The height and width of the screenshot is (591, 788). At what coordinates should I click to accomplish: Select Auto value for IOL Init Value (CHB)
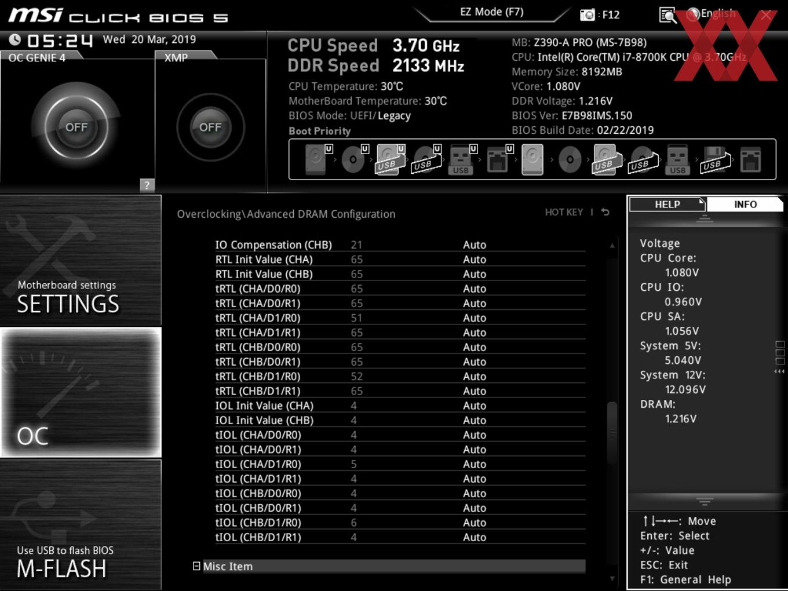tap(475, 420)
